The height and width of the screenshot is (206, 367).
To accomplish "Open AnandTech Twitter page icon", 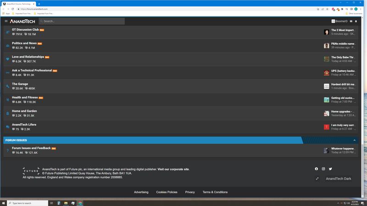I will click(330, 169).
